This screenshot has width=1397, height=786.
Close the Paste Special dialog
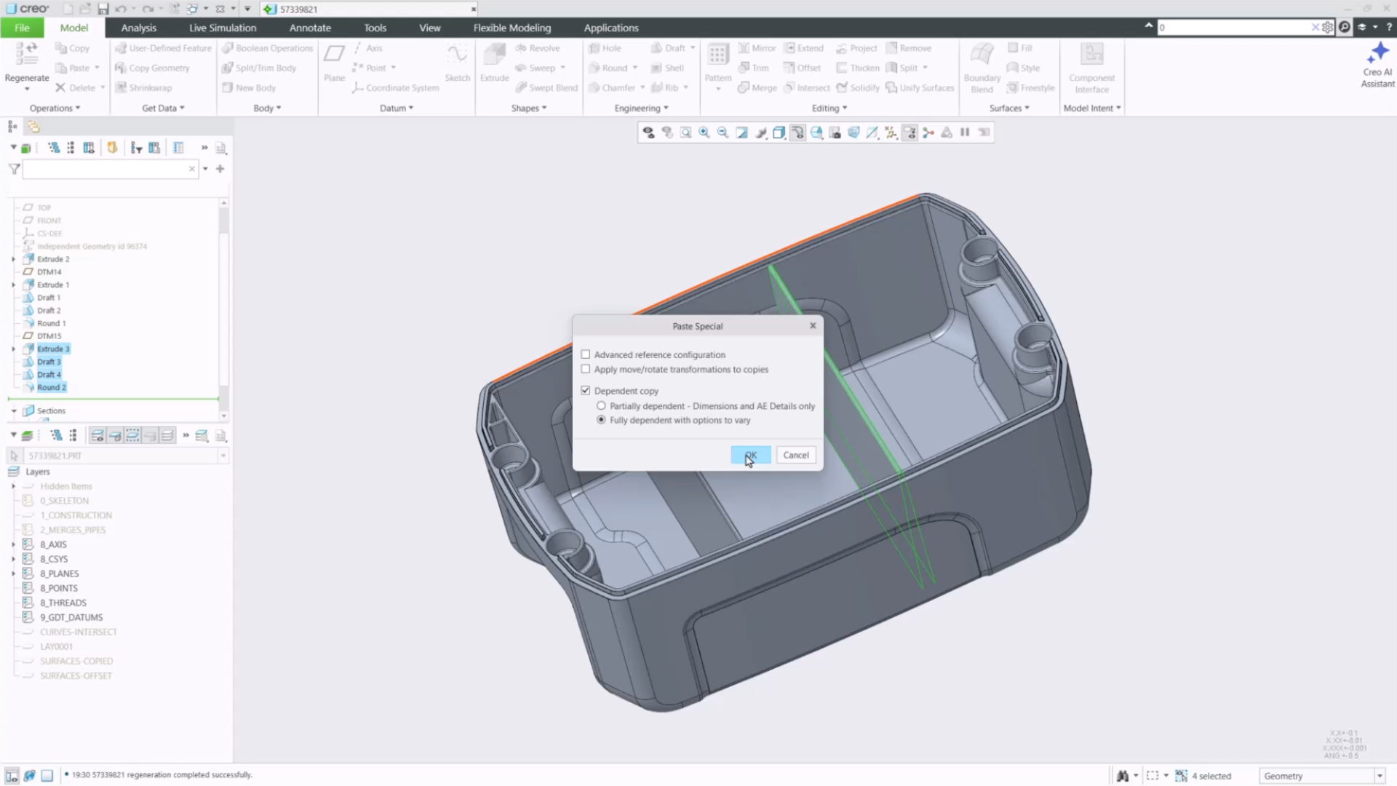pyautogui.click(x=813, y=325)
